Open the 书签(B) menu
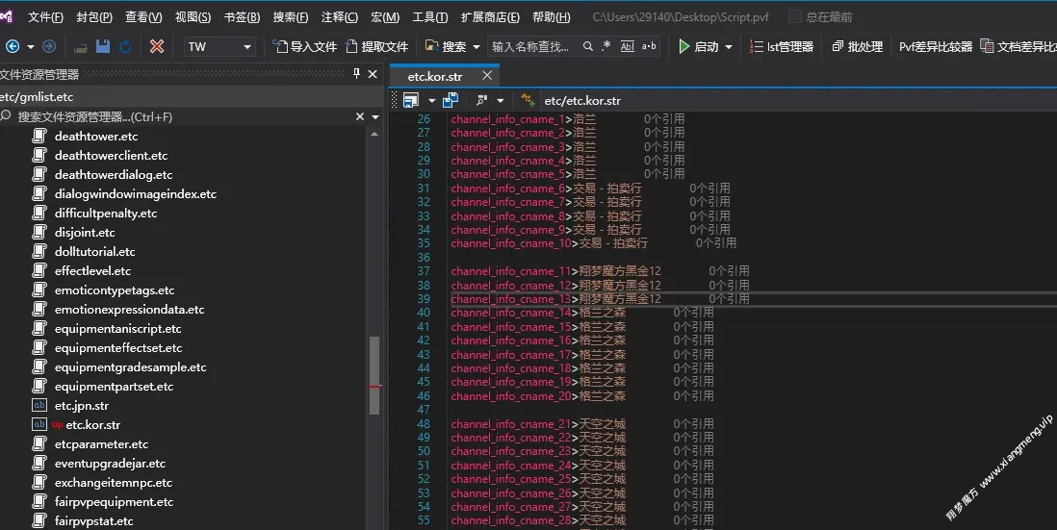 (242, 17)
